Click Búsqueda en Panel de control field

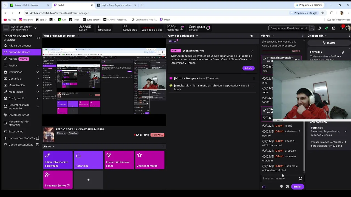point(289,28)
